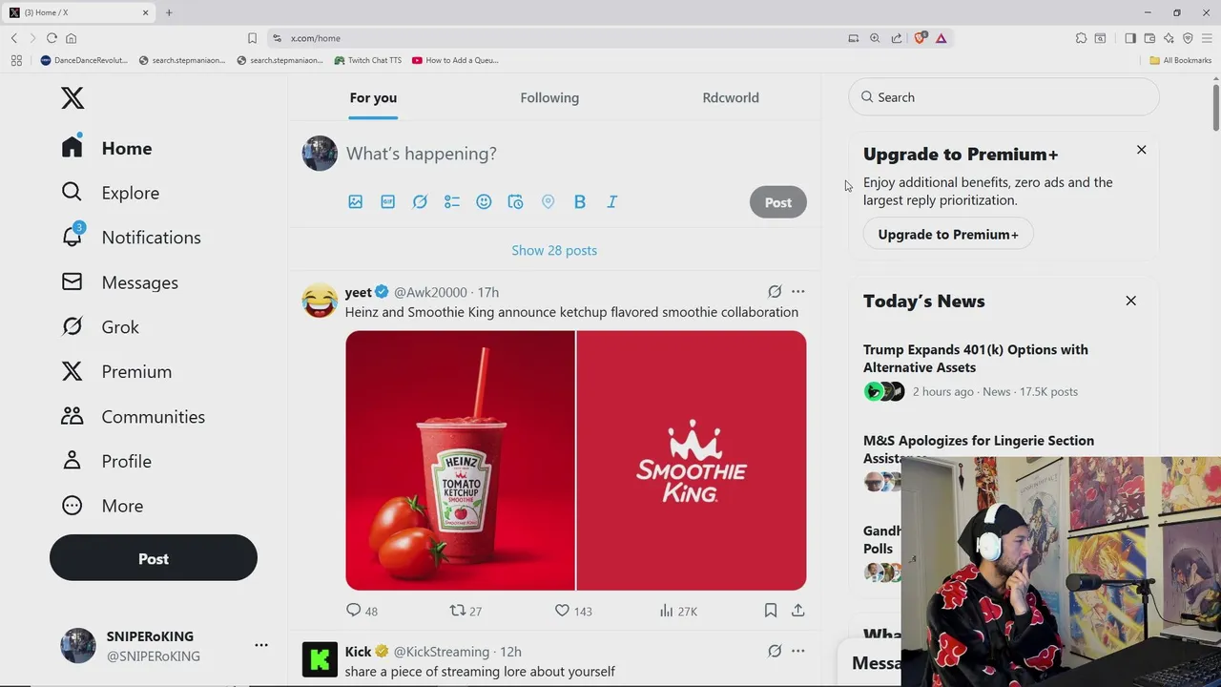Open the Heinz ketchup smoothie image
Image resolution: width=1221 pixels, height=687 pixels.
pos(460,461)
